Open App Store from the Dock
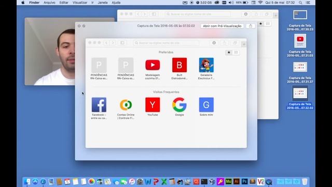332x187 pixels. pos(35,182)
